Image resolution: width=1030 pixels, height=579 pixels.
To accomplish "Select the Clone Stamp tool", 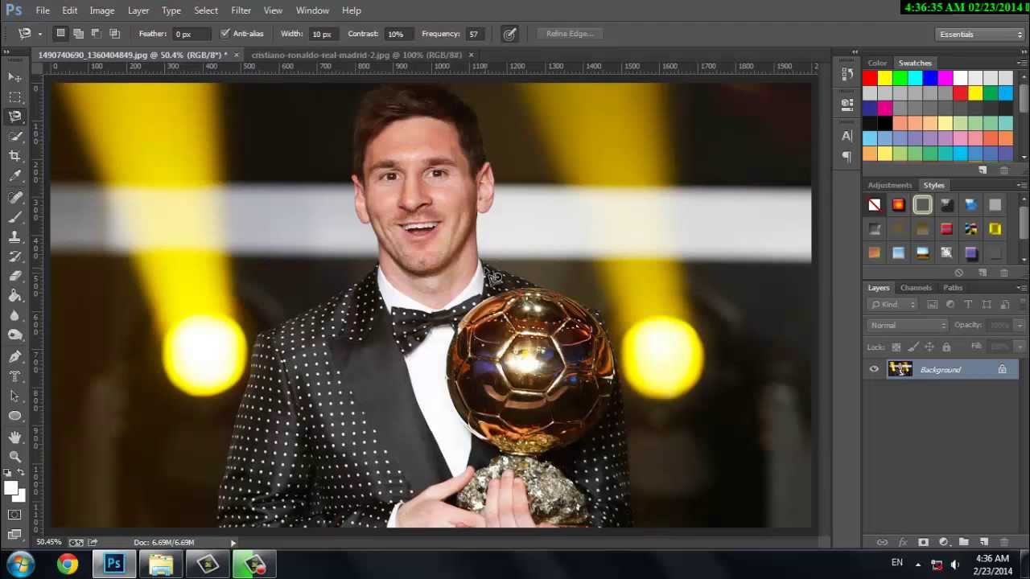I will pos(15,237).
